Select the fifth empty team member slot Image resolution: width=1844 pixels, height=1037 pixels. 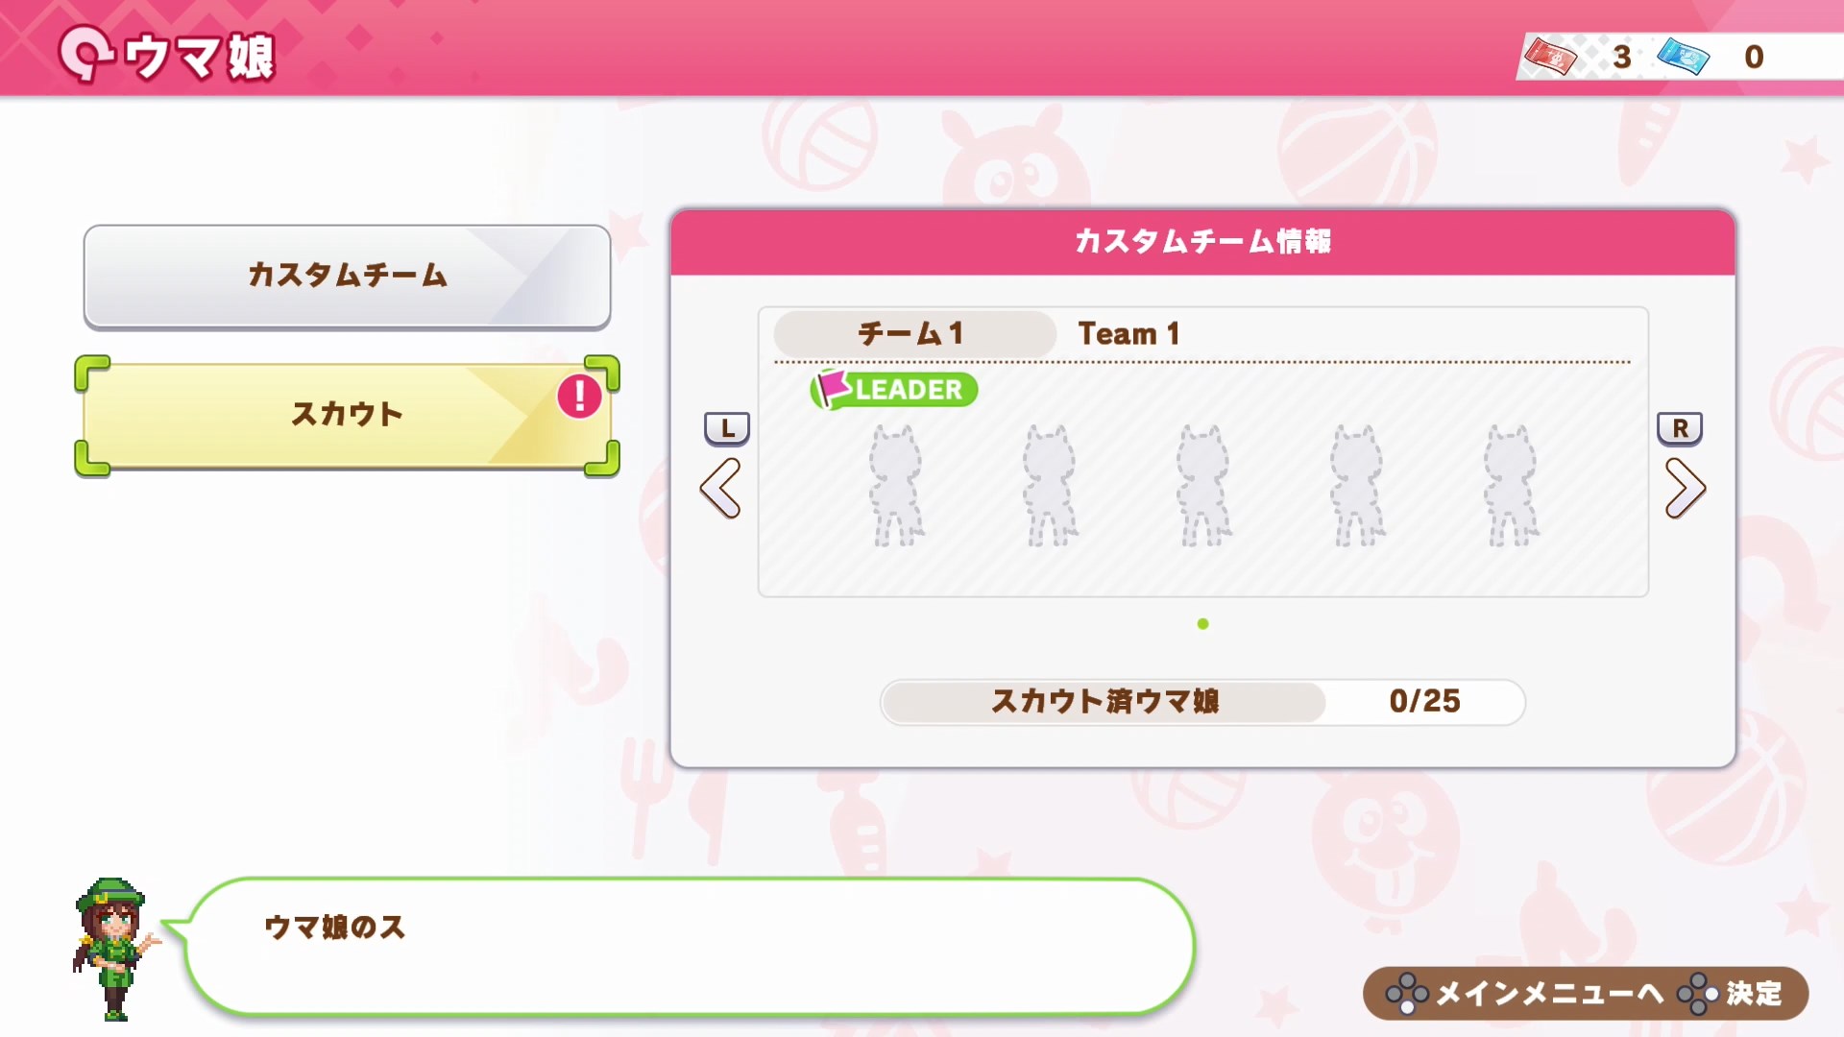click(1511, 486)
